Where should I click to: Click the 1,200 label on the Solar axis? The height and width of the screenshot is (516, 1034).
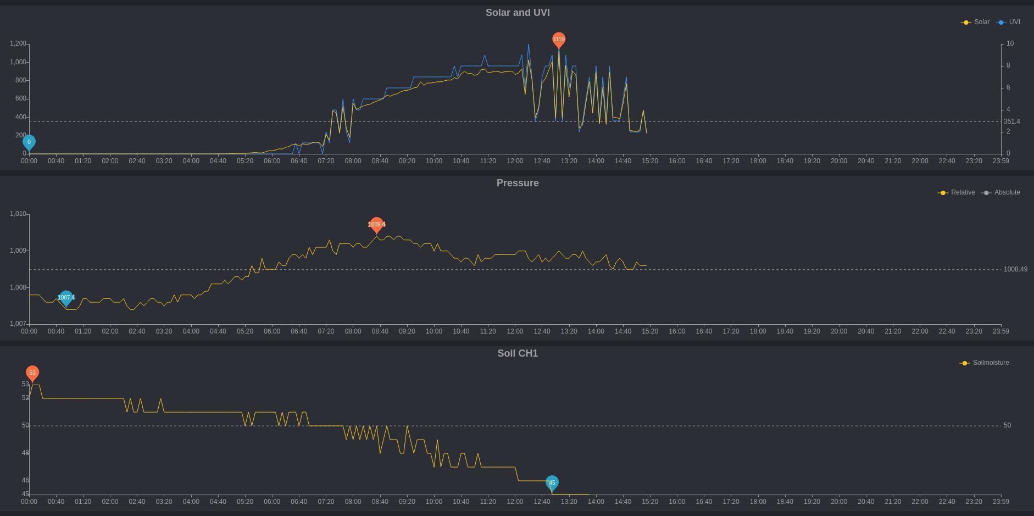tap(18, 43)
